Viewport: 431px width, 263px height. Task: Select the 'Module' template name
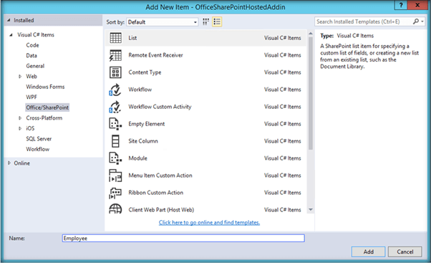tap(137, 158)
